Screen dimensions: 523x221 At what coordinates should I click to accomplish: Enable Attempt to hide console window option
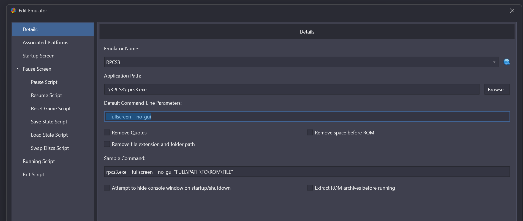pos(107,188)
